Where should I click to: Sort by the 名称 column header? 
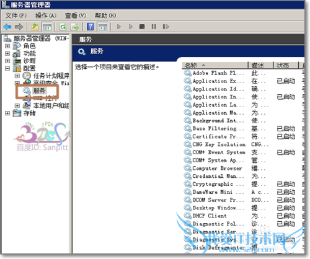pyautogui.click(x=215, y=66)
